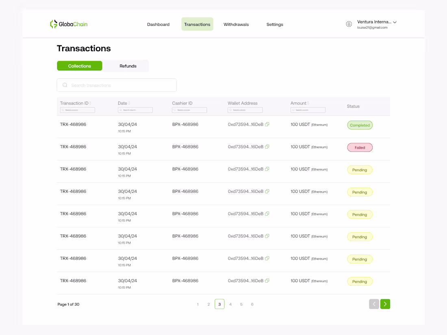Go to next page with green arrow

[x=385, y=304]
